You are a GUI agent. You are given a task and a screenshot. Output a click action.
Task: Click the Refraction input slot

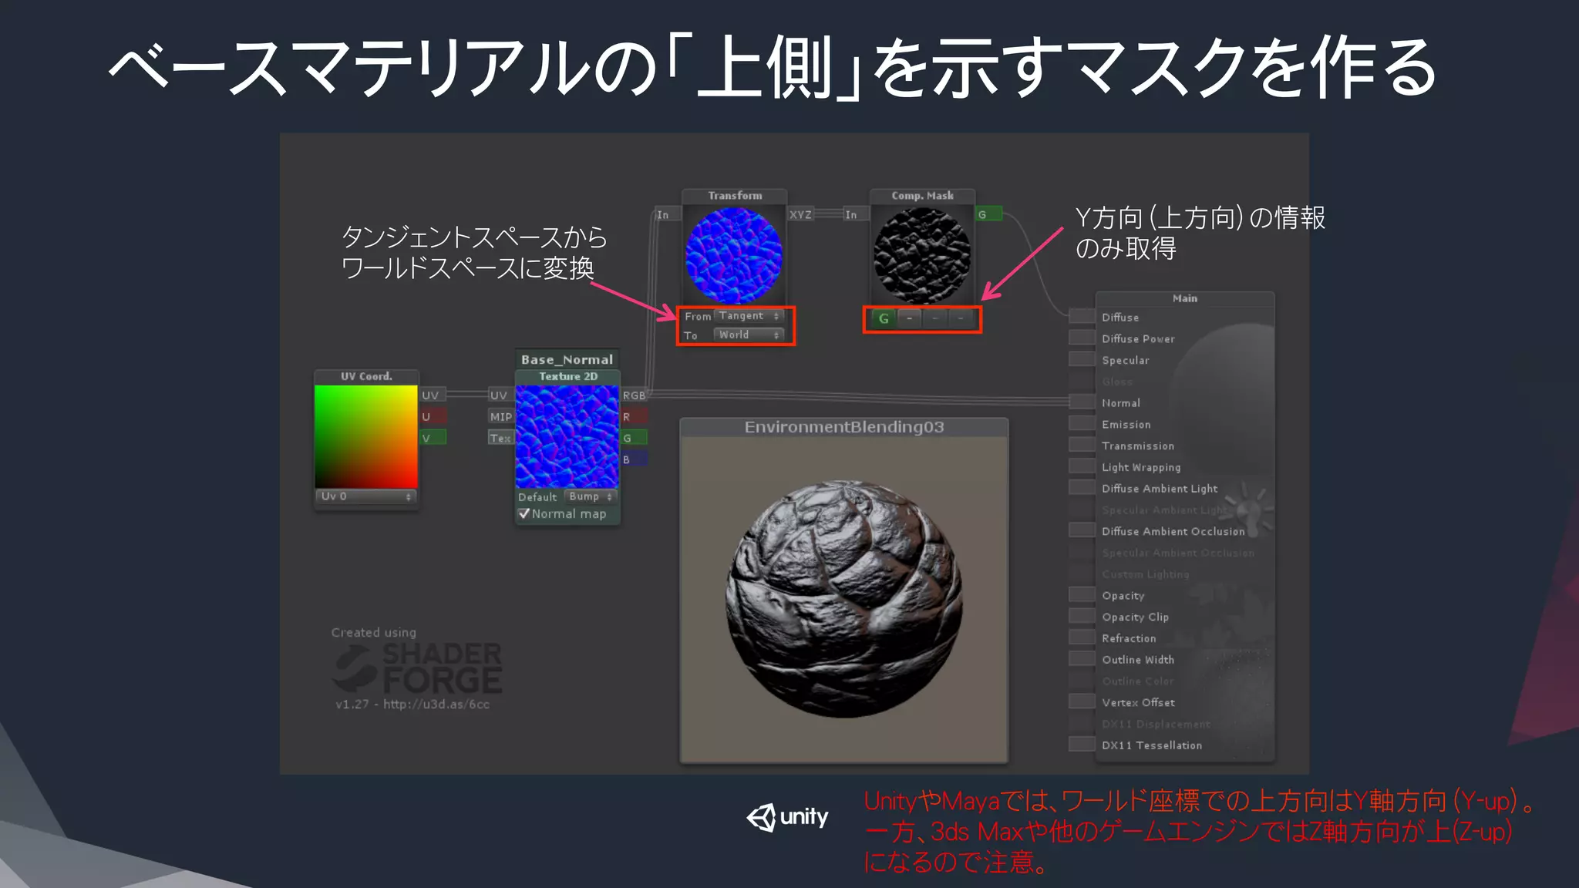[x=1082, y=637]
